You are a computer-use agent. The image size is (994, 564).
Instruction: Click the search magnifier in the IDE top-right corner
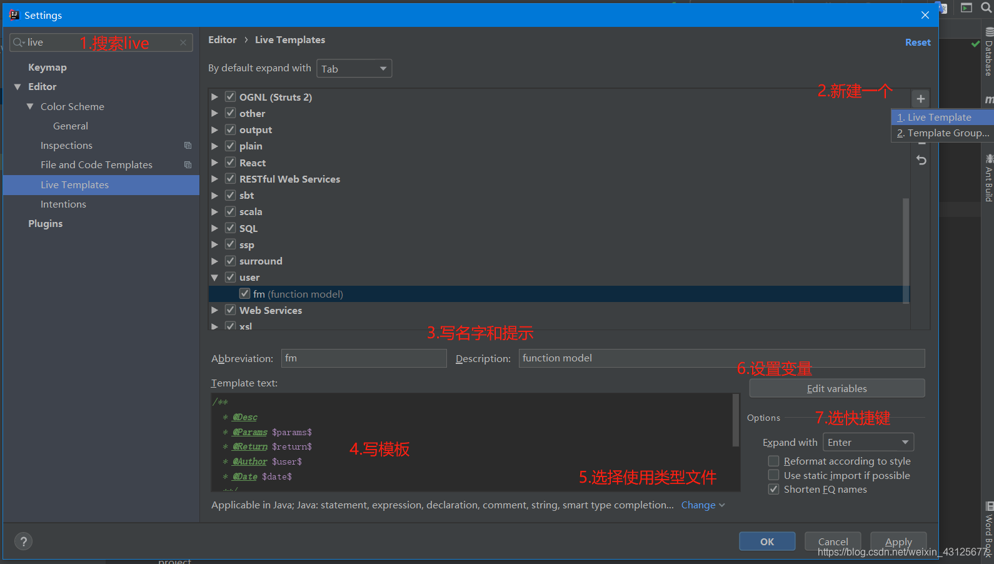(986, 8)
